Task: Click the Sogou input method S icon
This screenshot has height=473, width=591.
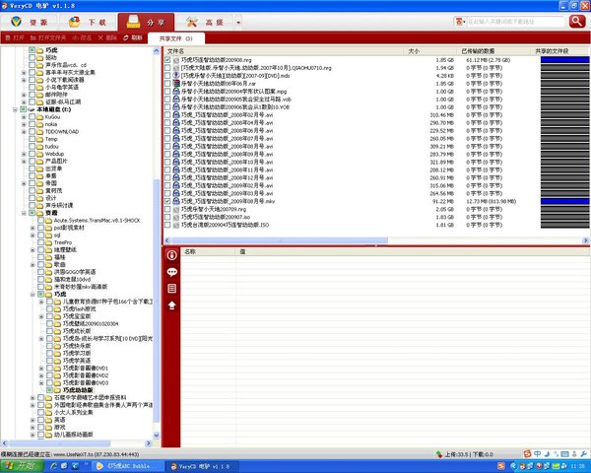Action: (527, 453)
